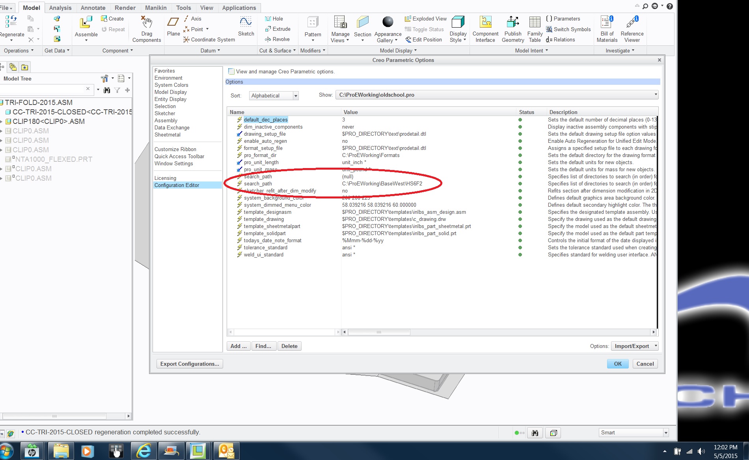
Task: Open Model Tree settings icon
Action: point(104,79)
